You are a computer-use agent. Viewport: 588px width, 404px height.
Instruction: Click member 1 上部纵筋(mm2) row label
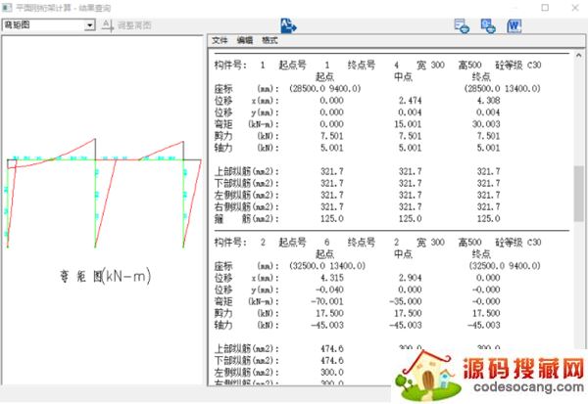pos(246,171)
